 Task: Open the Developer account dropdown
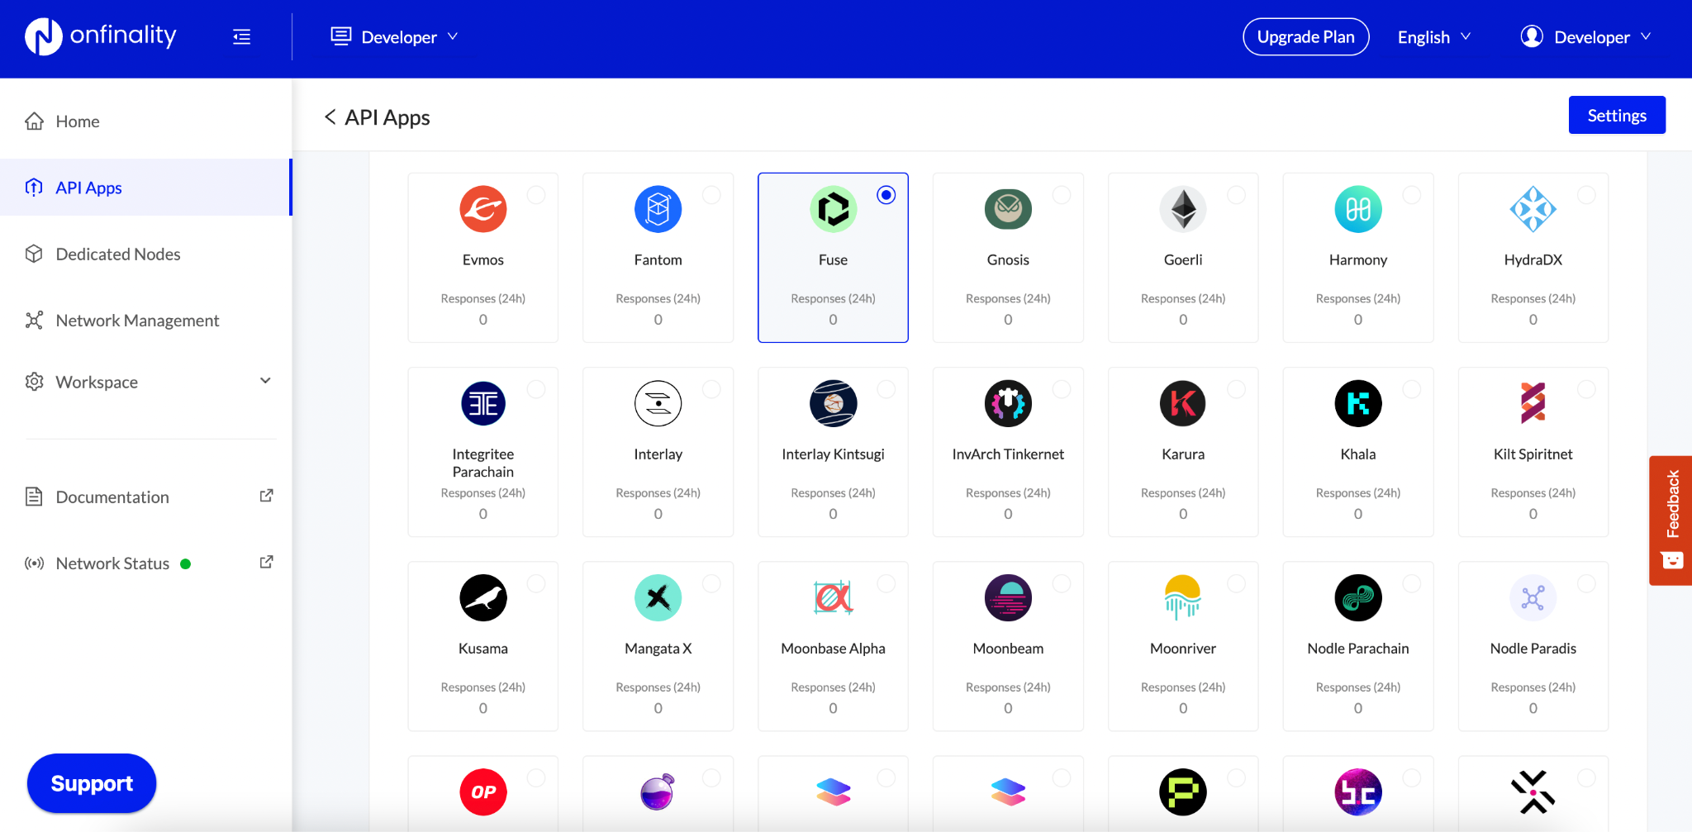pos(1586,37)
